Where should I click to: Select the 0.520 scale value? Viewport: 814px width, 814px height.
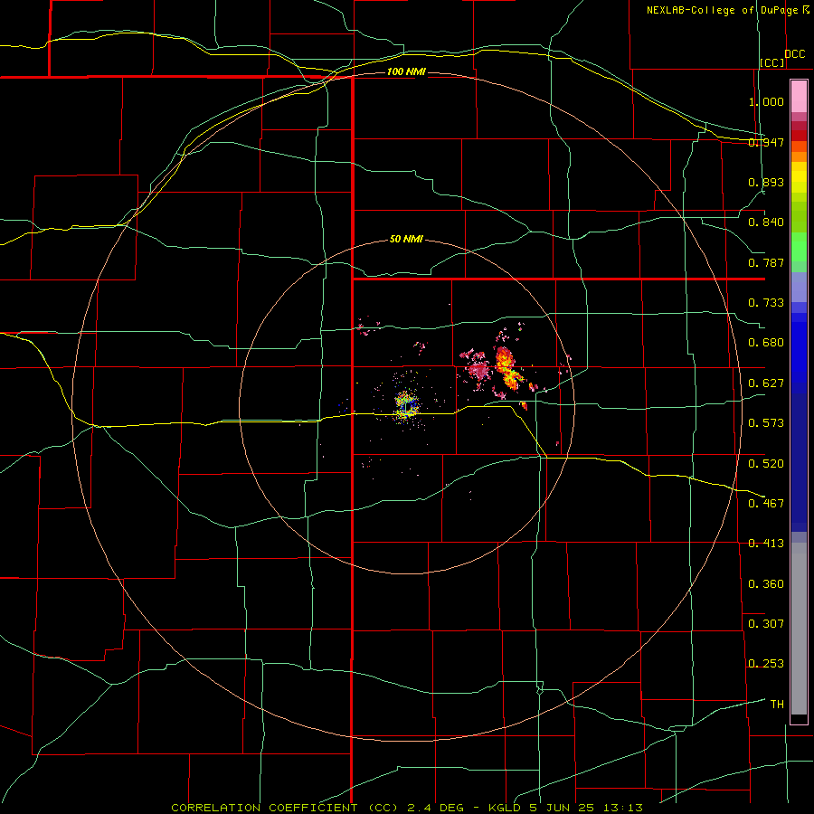pos(766,464)
